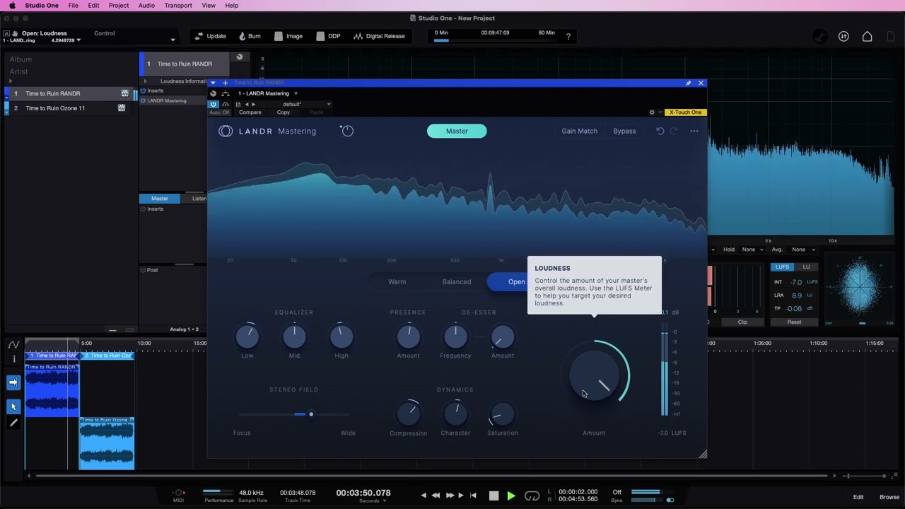Open the Start page home icon
The height and width of the screenshot is (509, 905).
click(867, 37)
